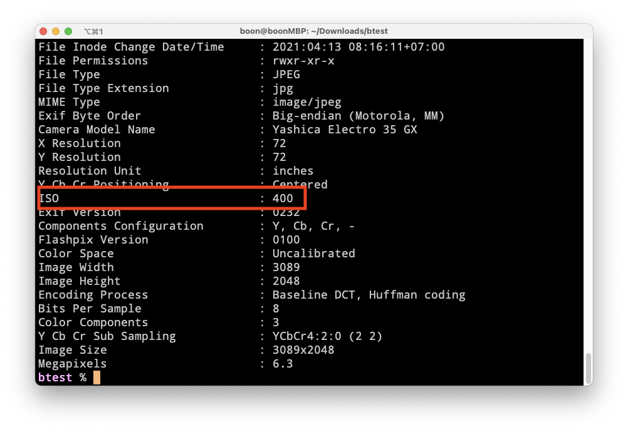Click the red close window button
The height and width of the screenshot is (432, 628).
coord(43,31)
